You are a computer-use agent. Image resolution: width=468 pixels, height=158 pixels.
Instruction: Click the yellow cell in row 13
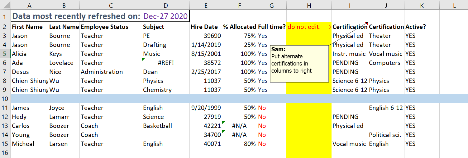[x=309, y=126]
